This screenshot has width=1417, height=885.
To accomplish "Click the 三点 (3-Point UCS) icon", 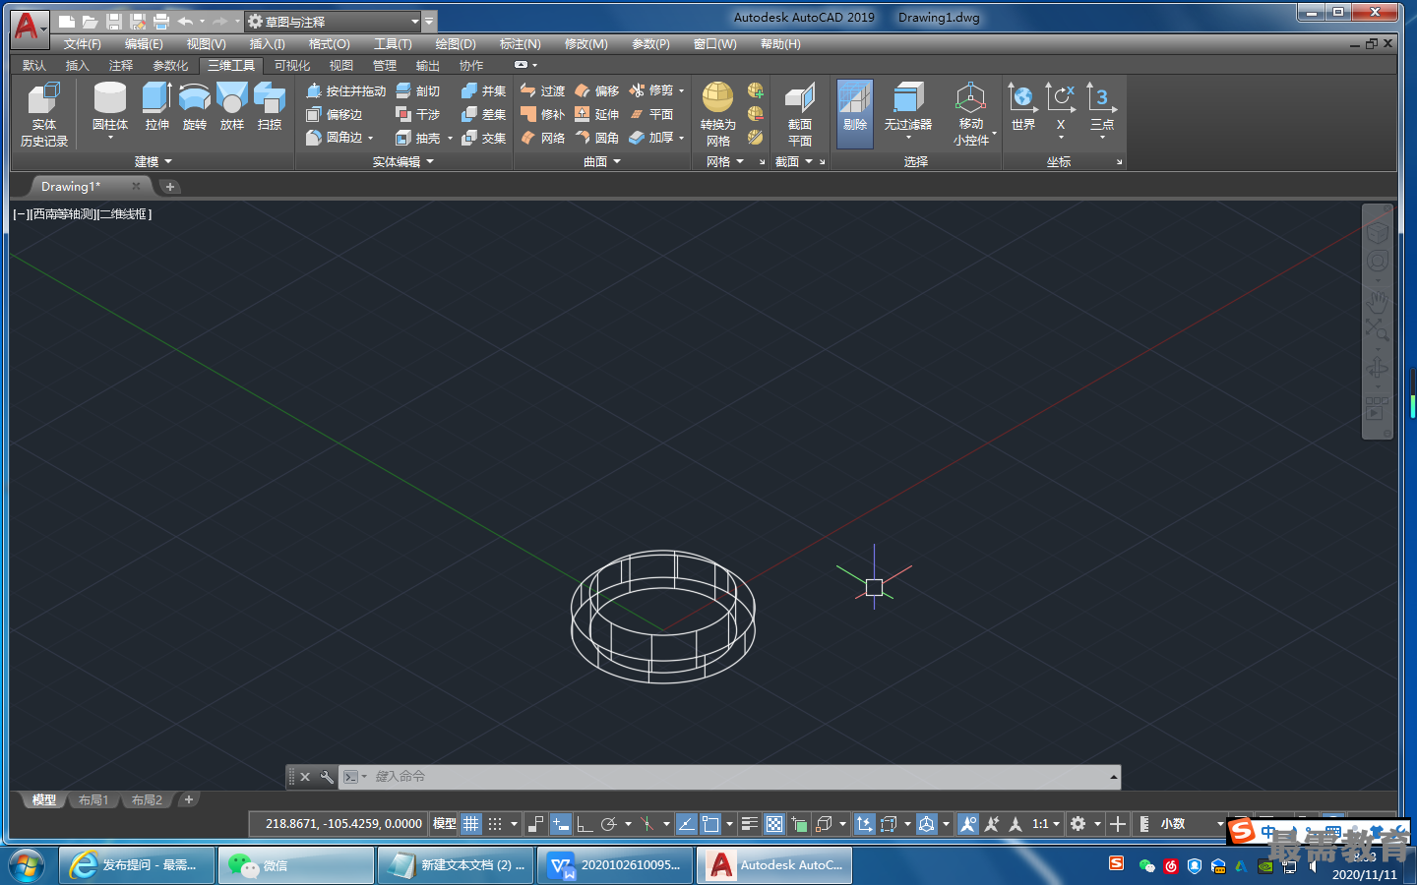I will tap(1102, 106).
